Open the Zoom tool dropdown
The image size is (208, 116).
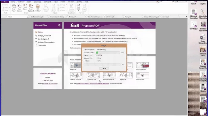[6, 10]
